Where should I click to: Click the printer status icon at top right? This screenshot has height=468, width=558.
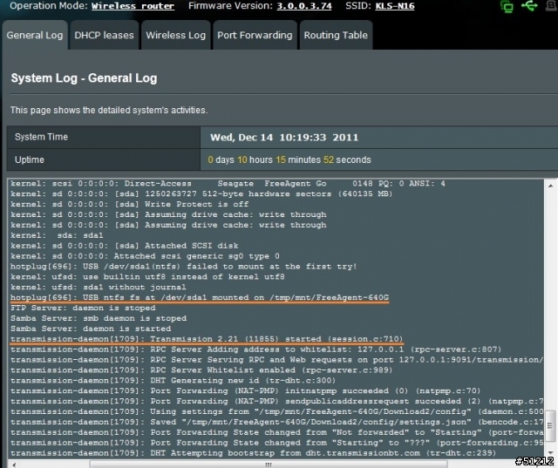pos(550,7)
